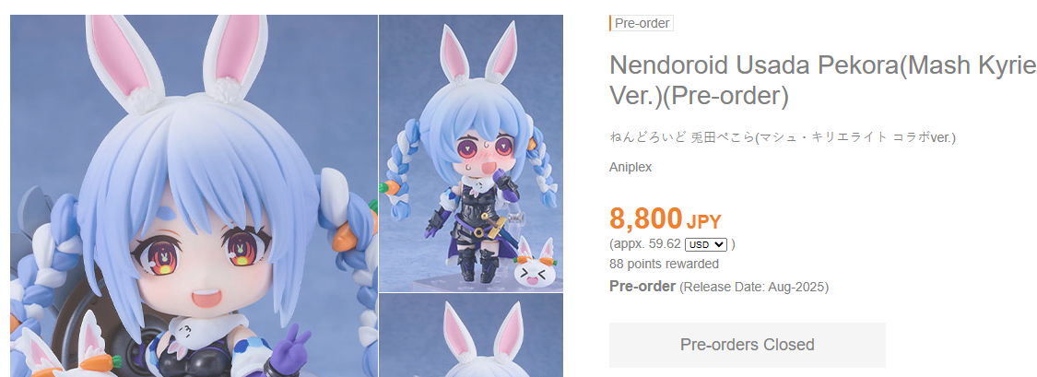Click the appx. 59.62 converted price

(645, 244)
